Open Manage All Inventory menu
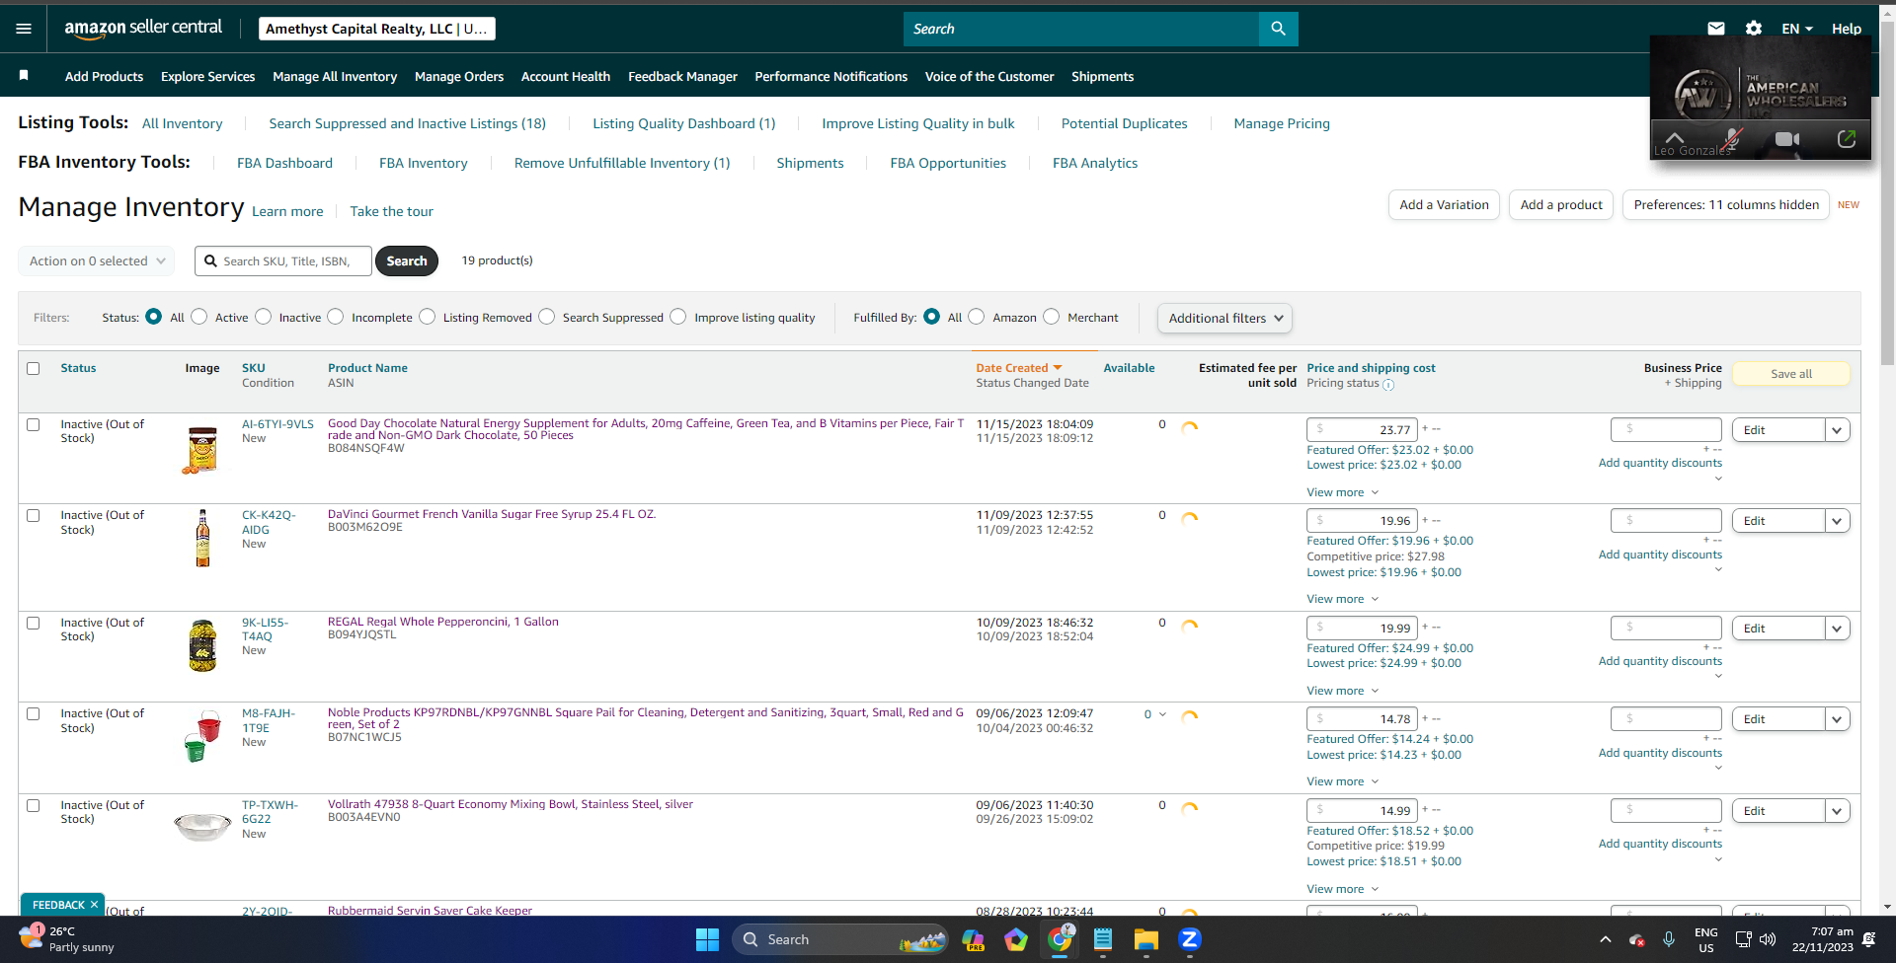This screenshot has width=1896, height=963. [335, 76]
